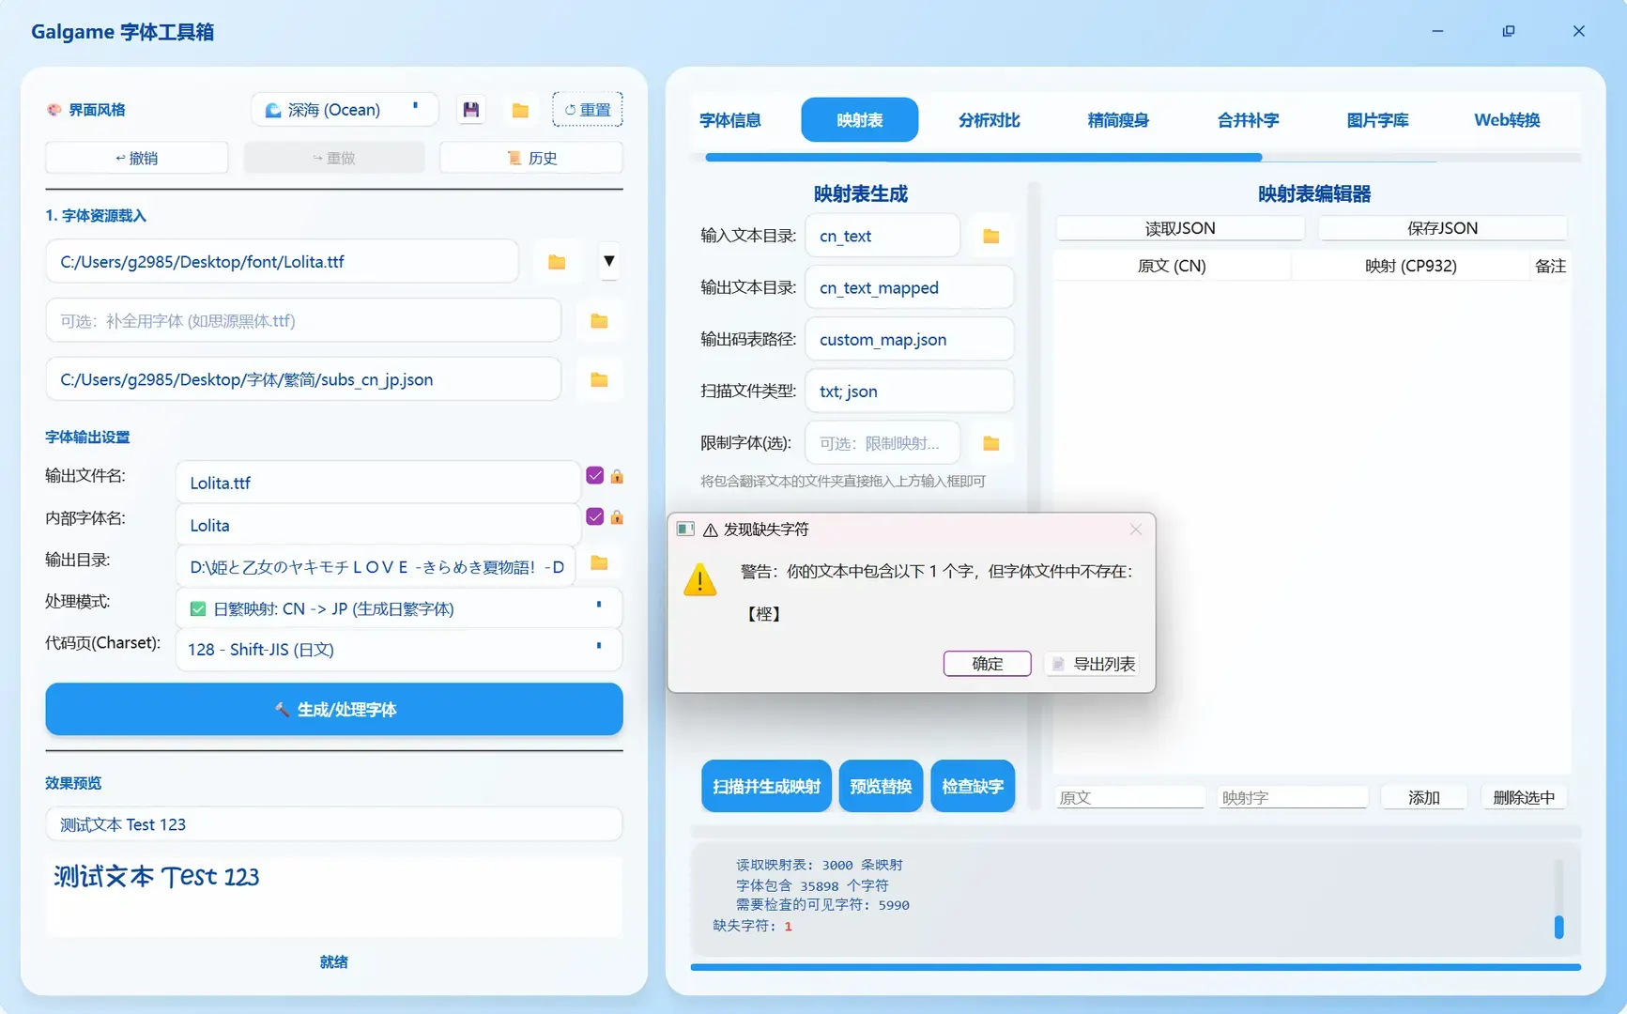Screen dimensions: 1627x1014
Task: Click the interface style palette icon
Action: [54, 110]
